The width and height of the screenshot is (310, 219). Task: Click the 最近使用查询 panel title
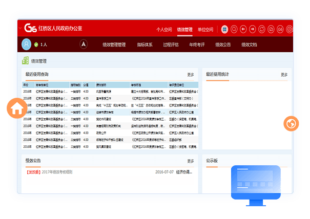coord(37,74)
